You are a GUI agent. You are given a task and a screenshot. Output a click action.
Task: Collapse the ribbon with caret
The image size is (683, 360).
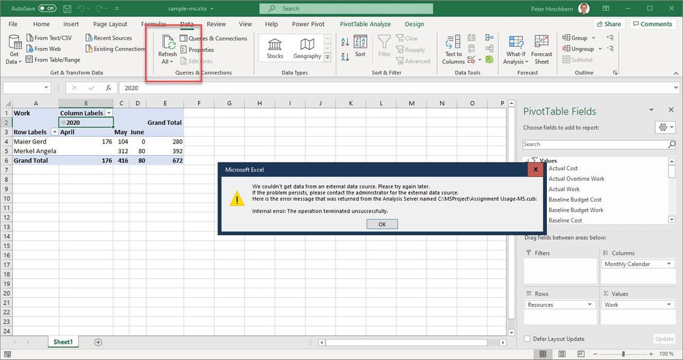(676, 73)
